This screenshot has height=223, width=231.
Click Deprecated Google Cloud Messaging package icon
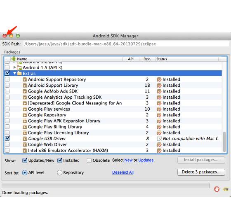[25, 103]
